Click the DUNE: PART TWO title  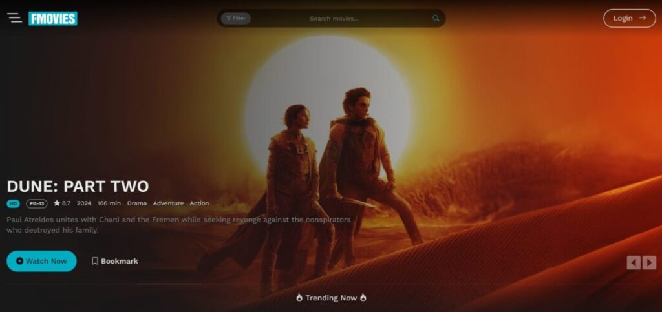point(78,186)
